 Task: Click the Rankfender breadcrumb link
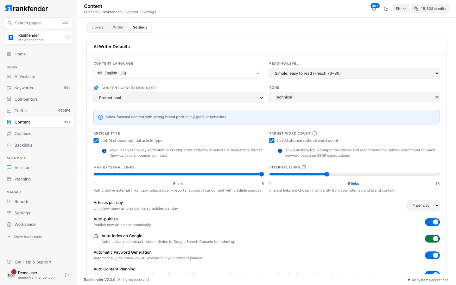(x=111, y=12)
